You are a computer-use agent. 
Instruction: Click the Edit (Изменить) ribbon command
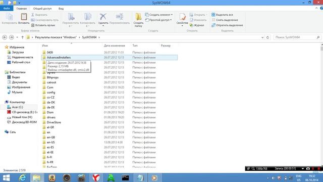click(x=198, y=20)
